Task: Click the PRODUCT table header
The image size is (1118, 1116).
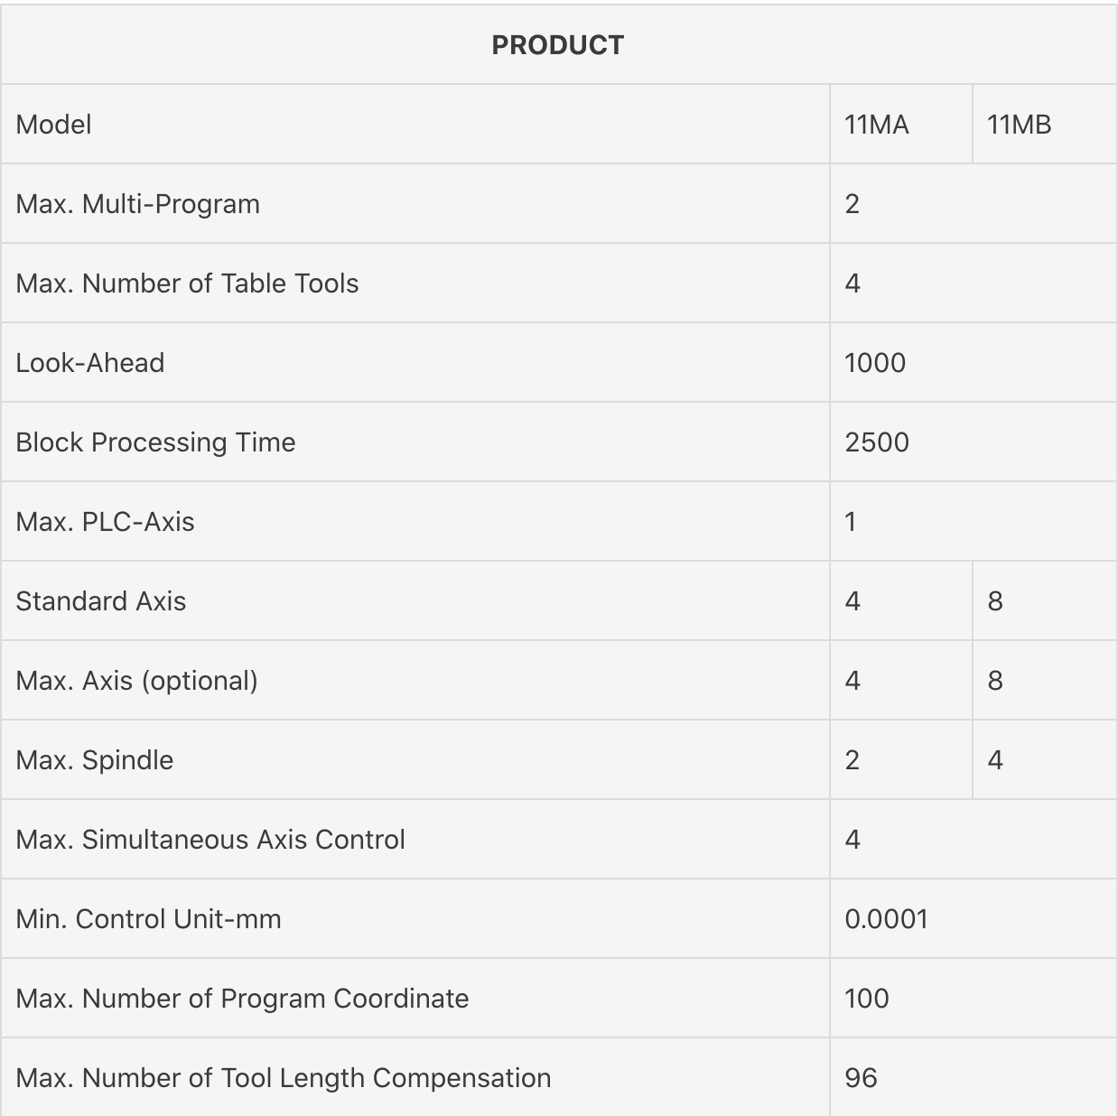Action: click(x=558, y=45)
